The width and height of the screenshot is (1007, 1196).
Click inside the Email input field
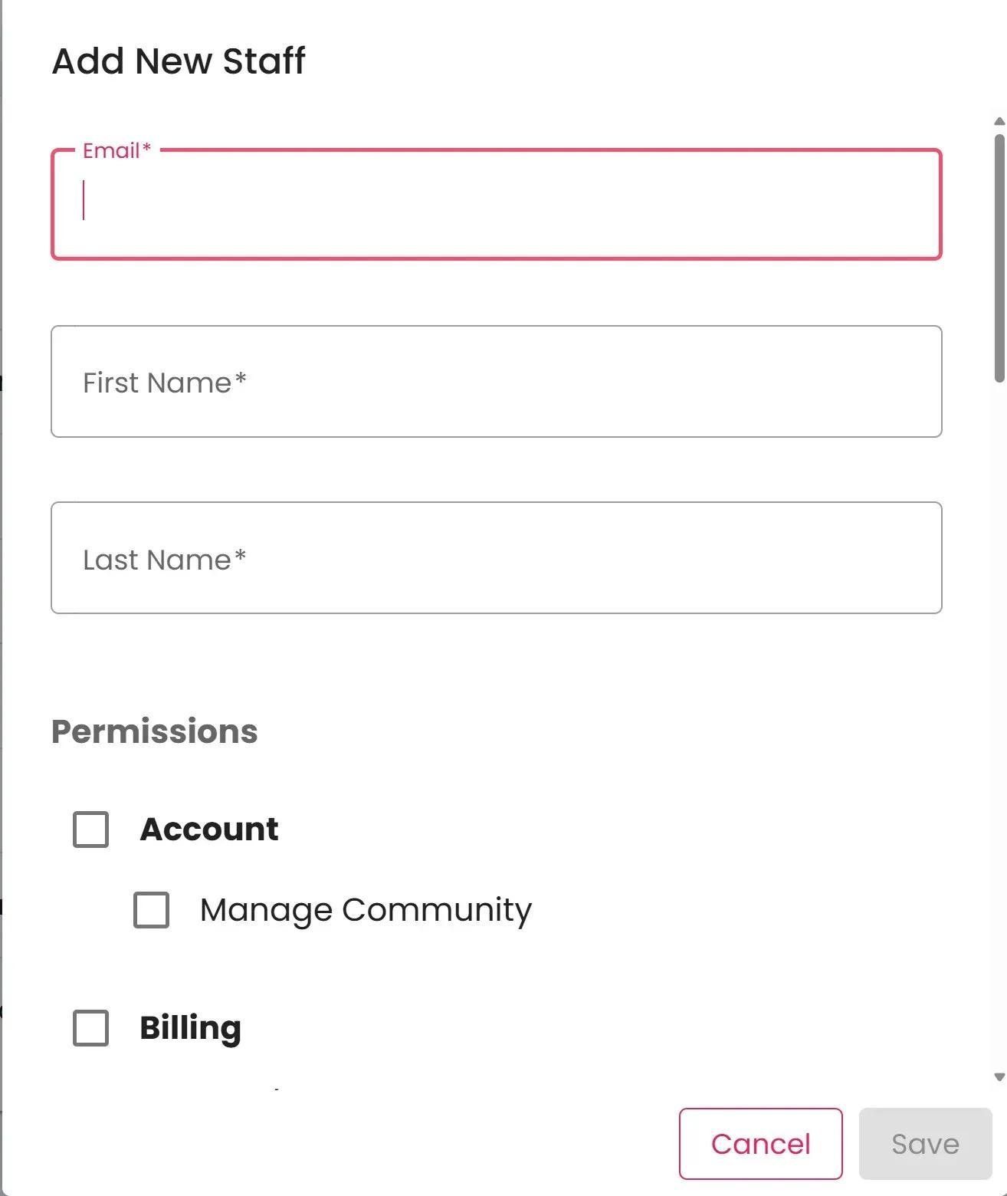tap(496, 205)
